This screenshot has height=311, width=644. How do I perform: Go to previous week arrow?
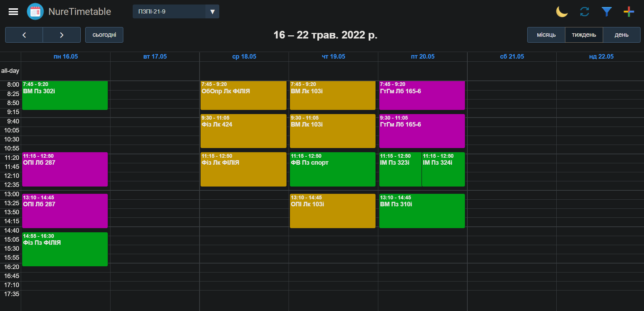(24, 35)
